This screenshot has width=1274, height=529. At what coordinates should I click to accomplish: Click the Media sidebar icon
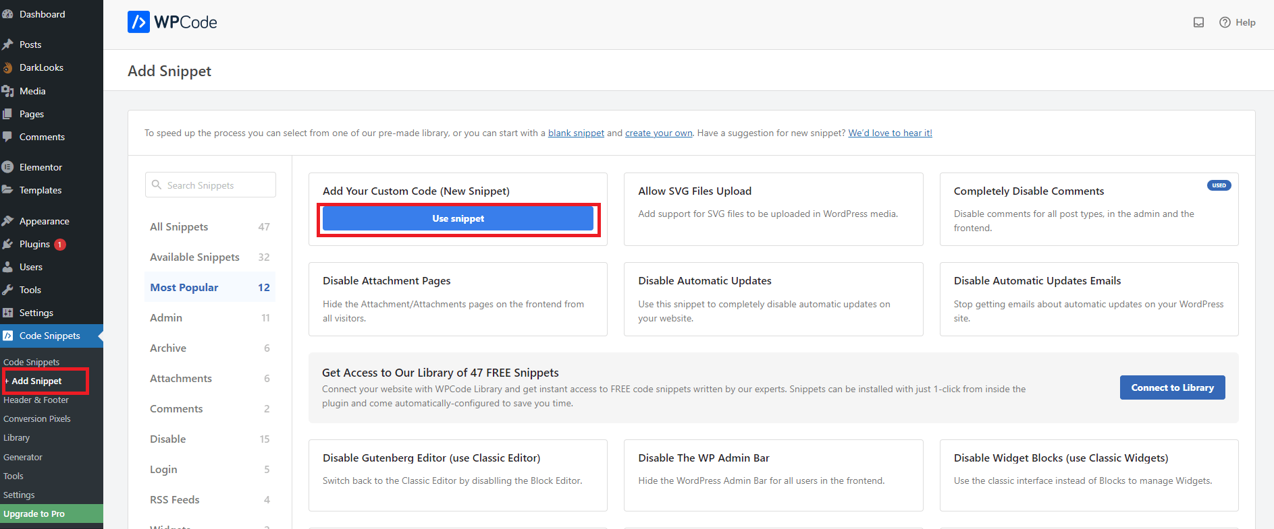pos(7,91)
